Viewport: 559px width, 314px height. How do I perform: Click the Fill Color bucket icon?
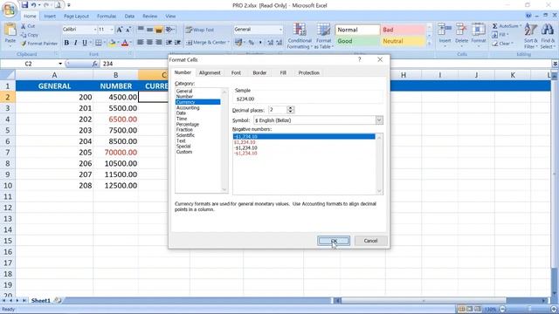coord(112,43)
